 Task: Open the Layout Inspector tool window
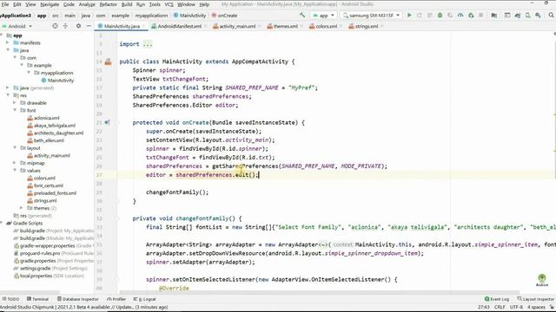[535, 299]
